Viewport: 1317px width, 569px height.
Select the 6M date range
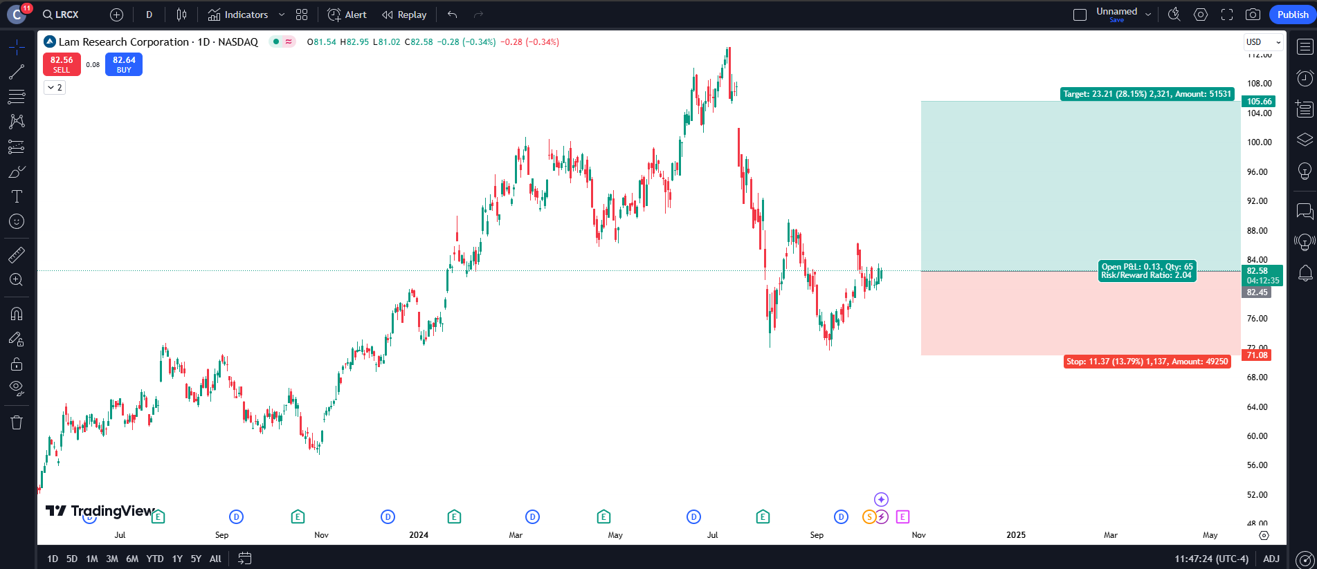coord(132,559)
